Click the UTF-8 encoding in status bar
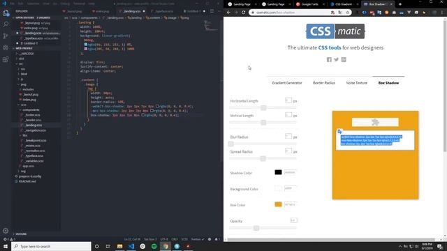This screenshot has height=251, width=447. tap(164, 239)
